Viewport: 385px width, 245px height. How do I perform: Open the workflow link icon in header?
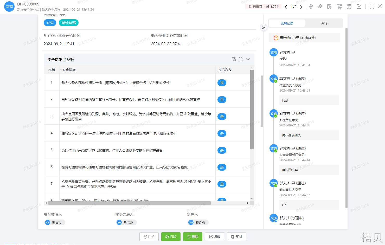pos(311,7)
